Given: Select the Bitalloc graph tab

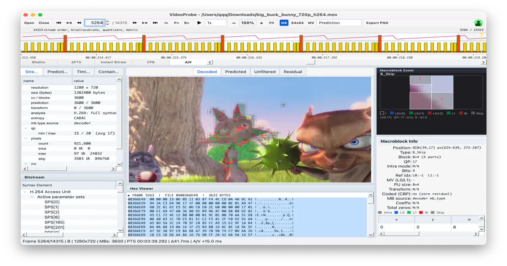Looking at the screenshot, I should (x=38, y=62).
